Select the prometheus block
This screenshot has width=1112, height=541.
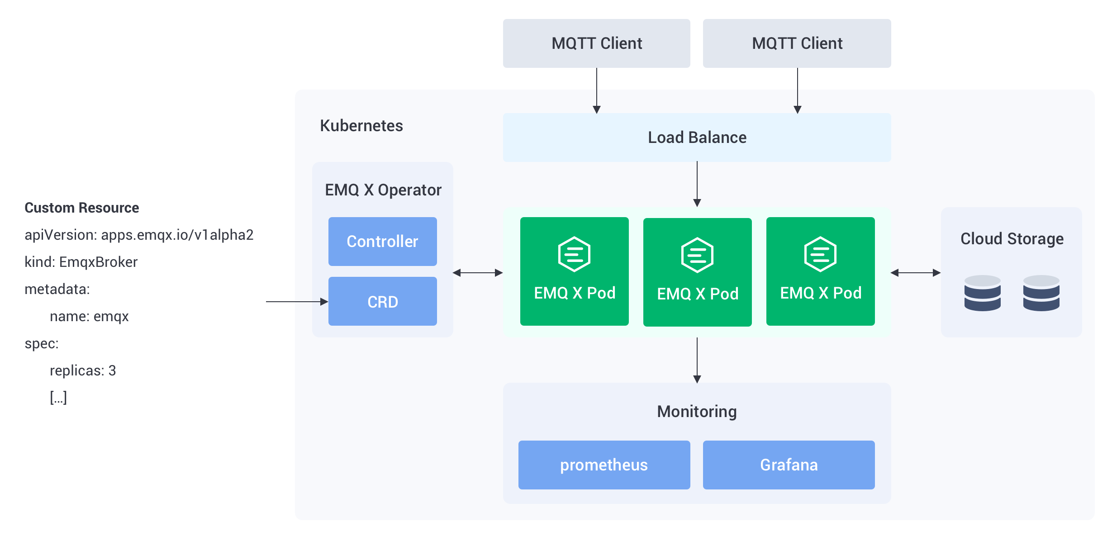[604, 465]
